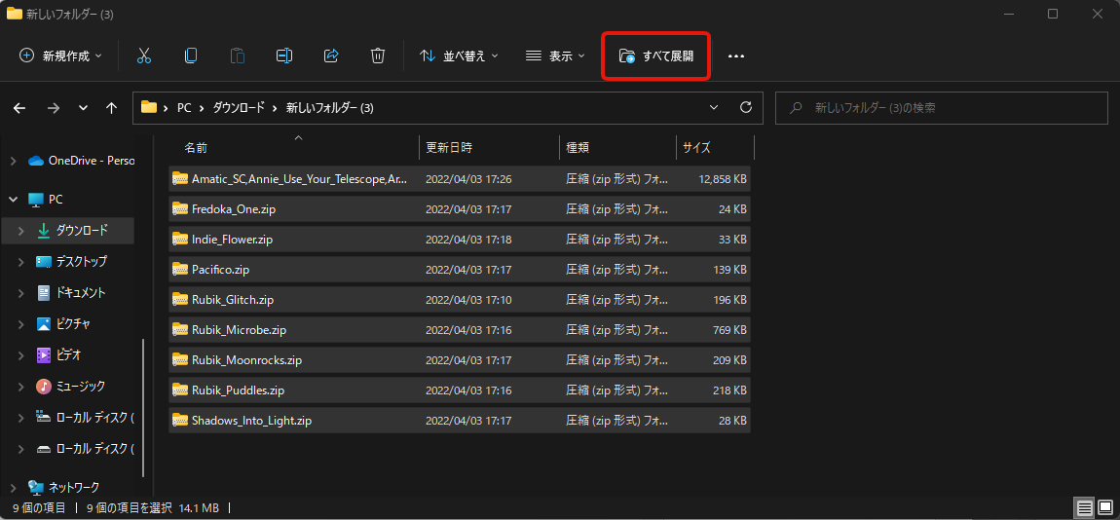Click the Share icon in toolbar

tap(331, 56)
